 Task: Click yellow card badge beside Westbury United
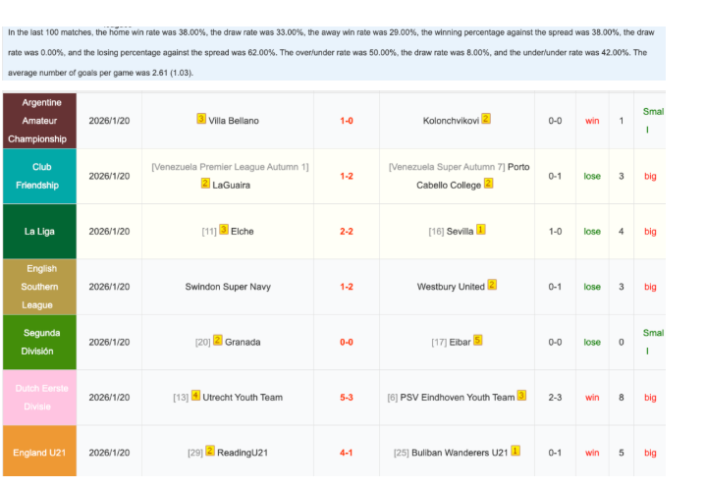tap(492, 286)
